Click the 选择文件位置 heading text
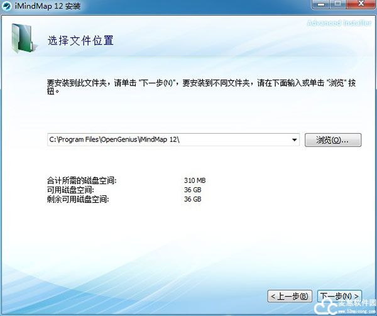The image size is (377, 316). 80,41
